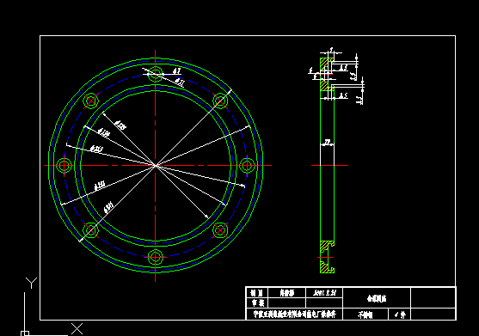Pick the left bolt hole on the horizontal centerline
This screenshot has width=479, height=336.
64,165
